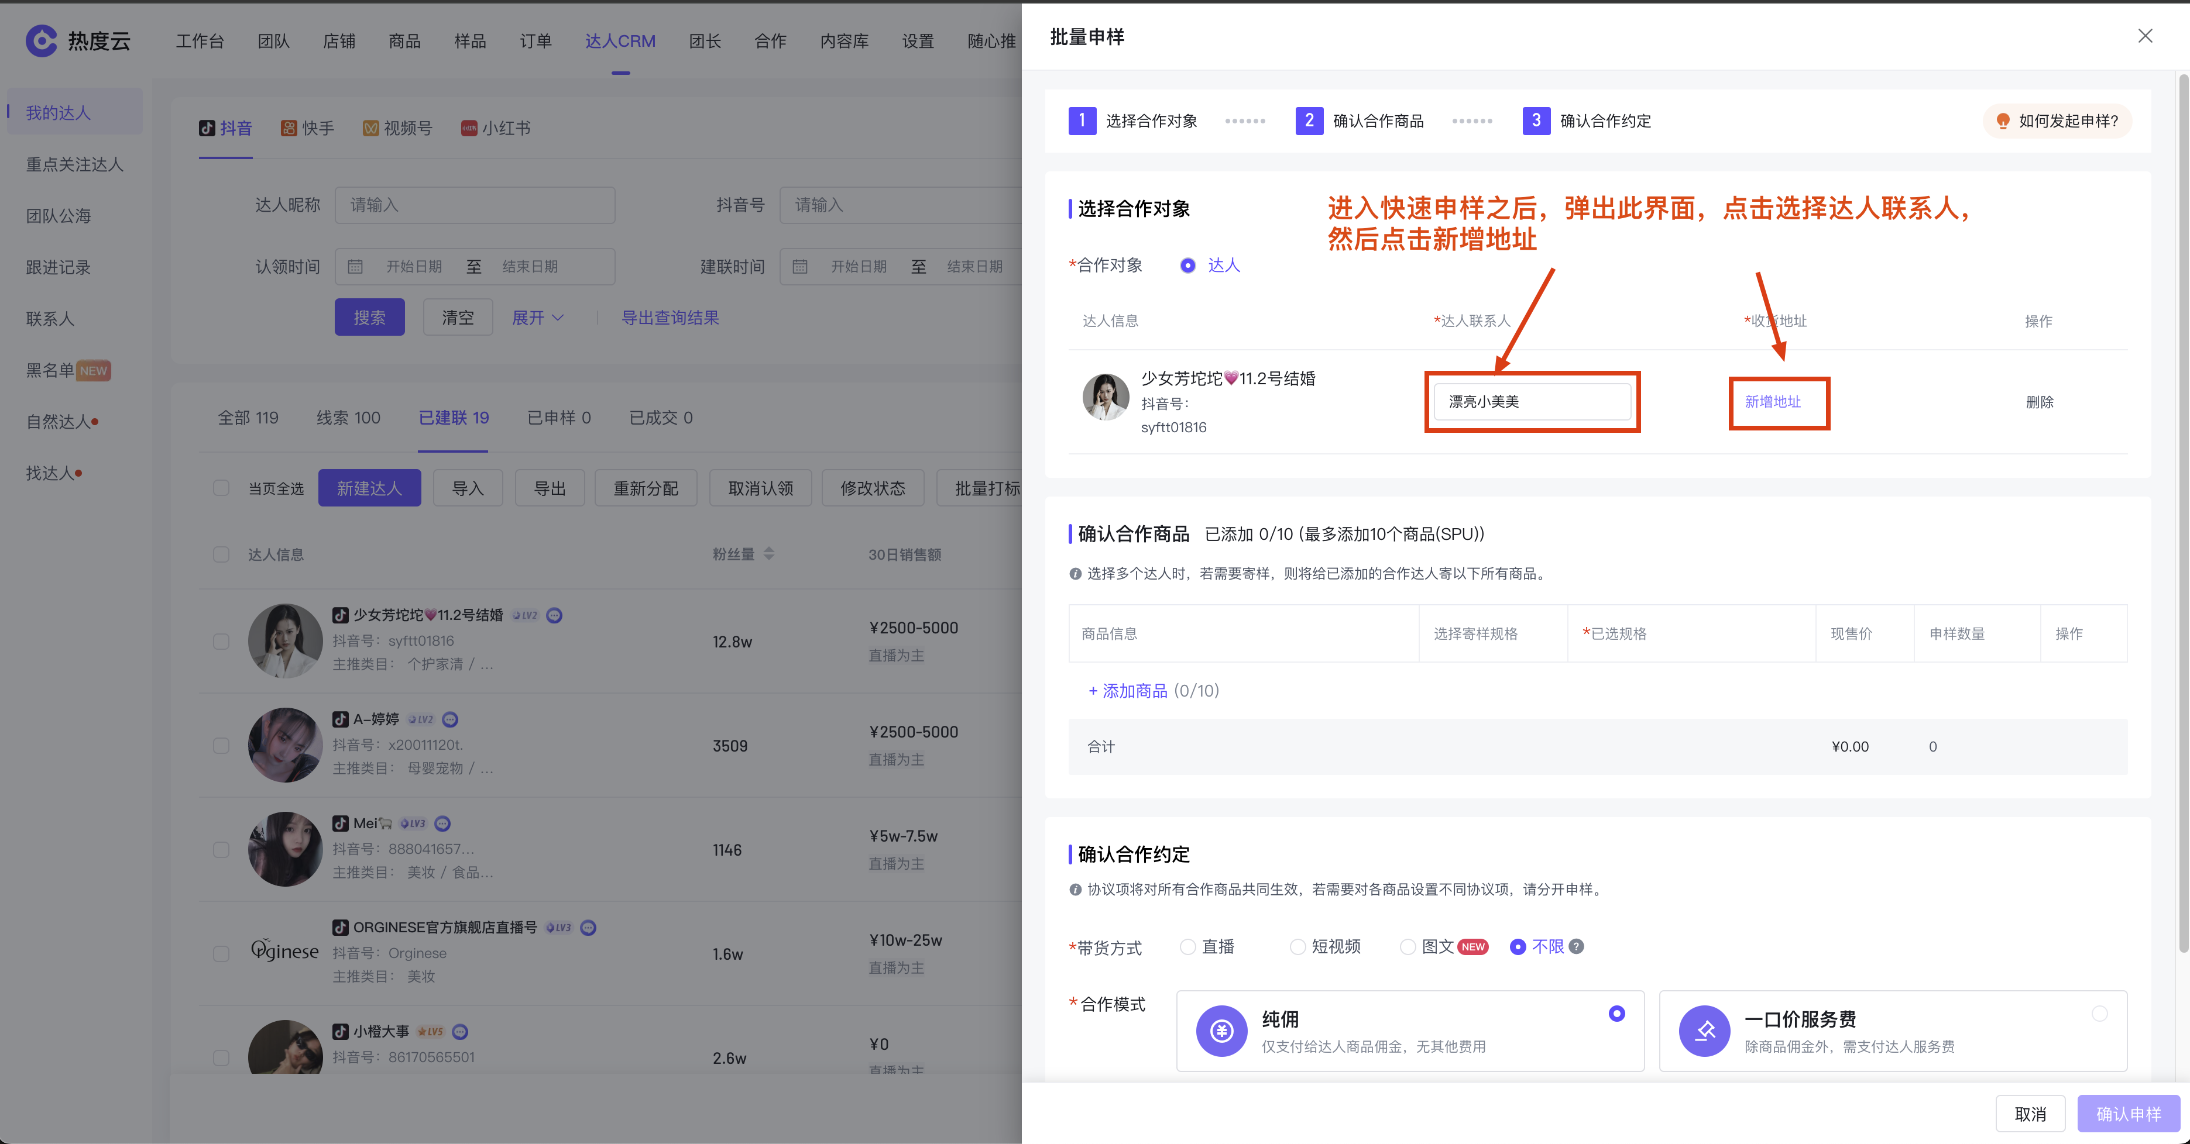Switch to the 小红书 platform tab
The height and width of the screenshot is (1144, 2190).
[x=496, y=128]
